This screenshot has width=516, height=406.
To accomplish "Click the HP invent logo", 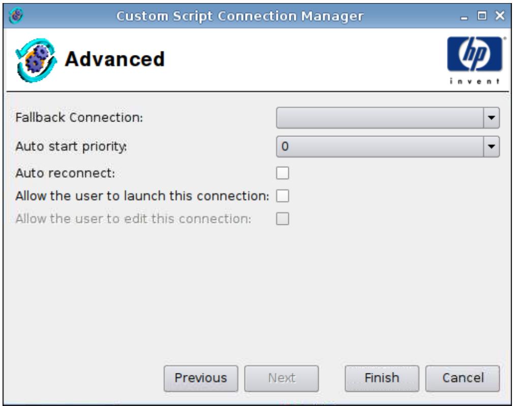I will coord(474,60).
